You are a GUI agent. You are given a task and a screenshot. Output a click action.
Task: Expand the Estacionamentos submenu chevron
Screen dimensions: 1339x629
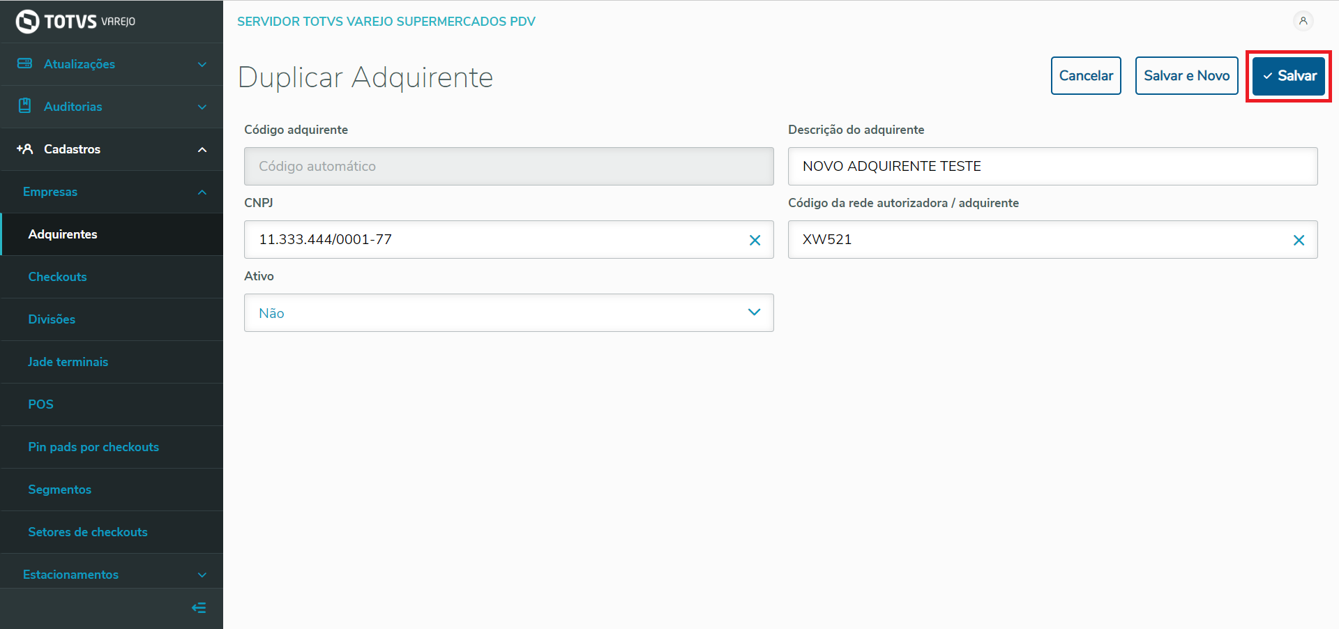coord(202,575)
